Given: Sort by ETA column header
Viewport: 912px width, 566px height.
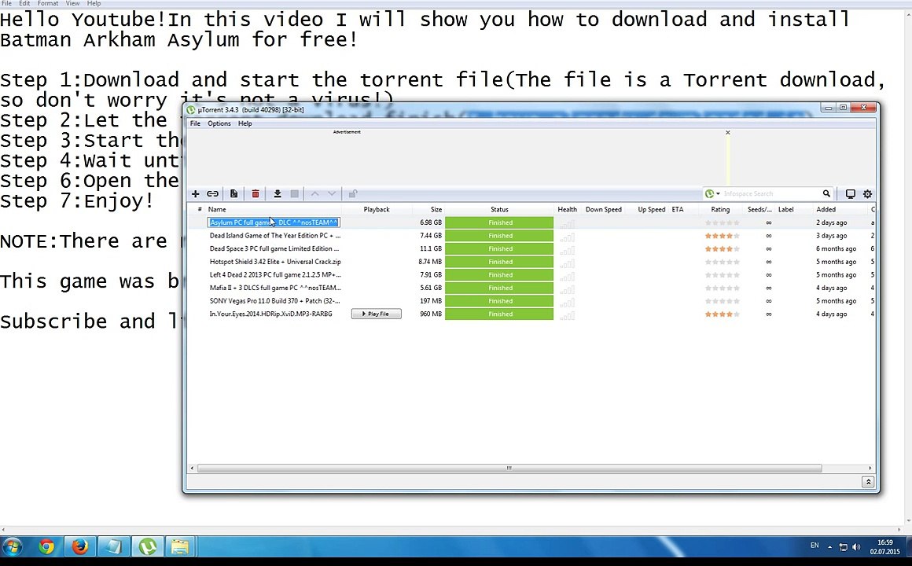Looking at the screenshot, I should (x=678, y=209).
